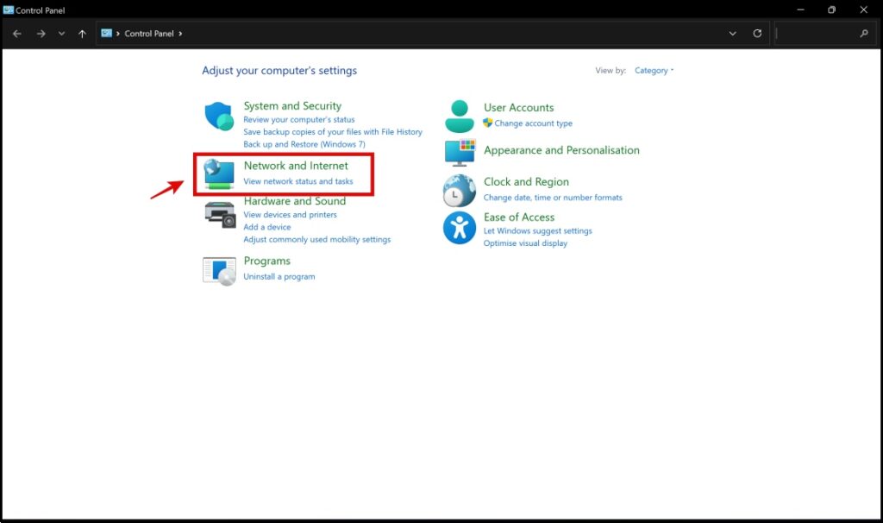Click Optimise visual display link
Image resolution: width=883 pixels, height=523 pixels.
tap(525, 243)
